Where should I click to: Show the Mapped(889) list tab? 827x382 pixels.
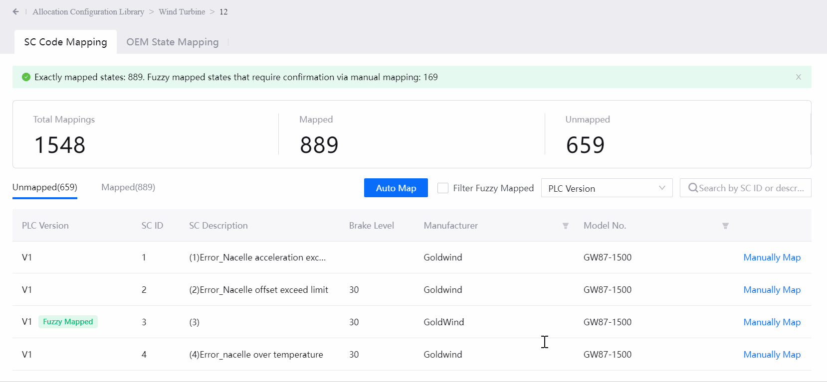tap(128, 187)
